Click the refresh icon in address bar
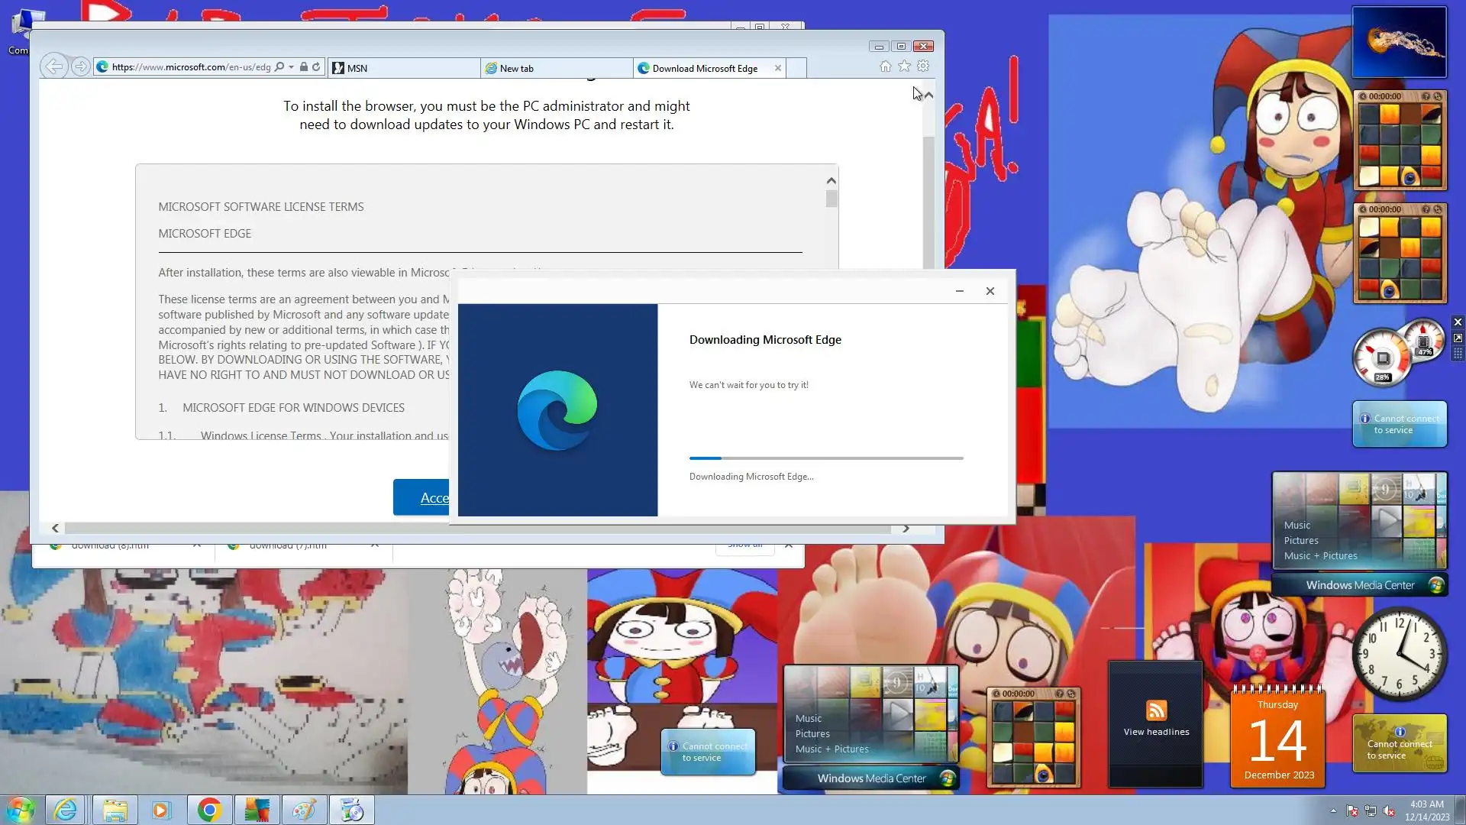Viewport: 1466px width, 825px height. click(316, 67)
